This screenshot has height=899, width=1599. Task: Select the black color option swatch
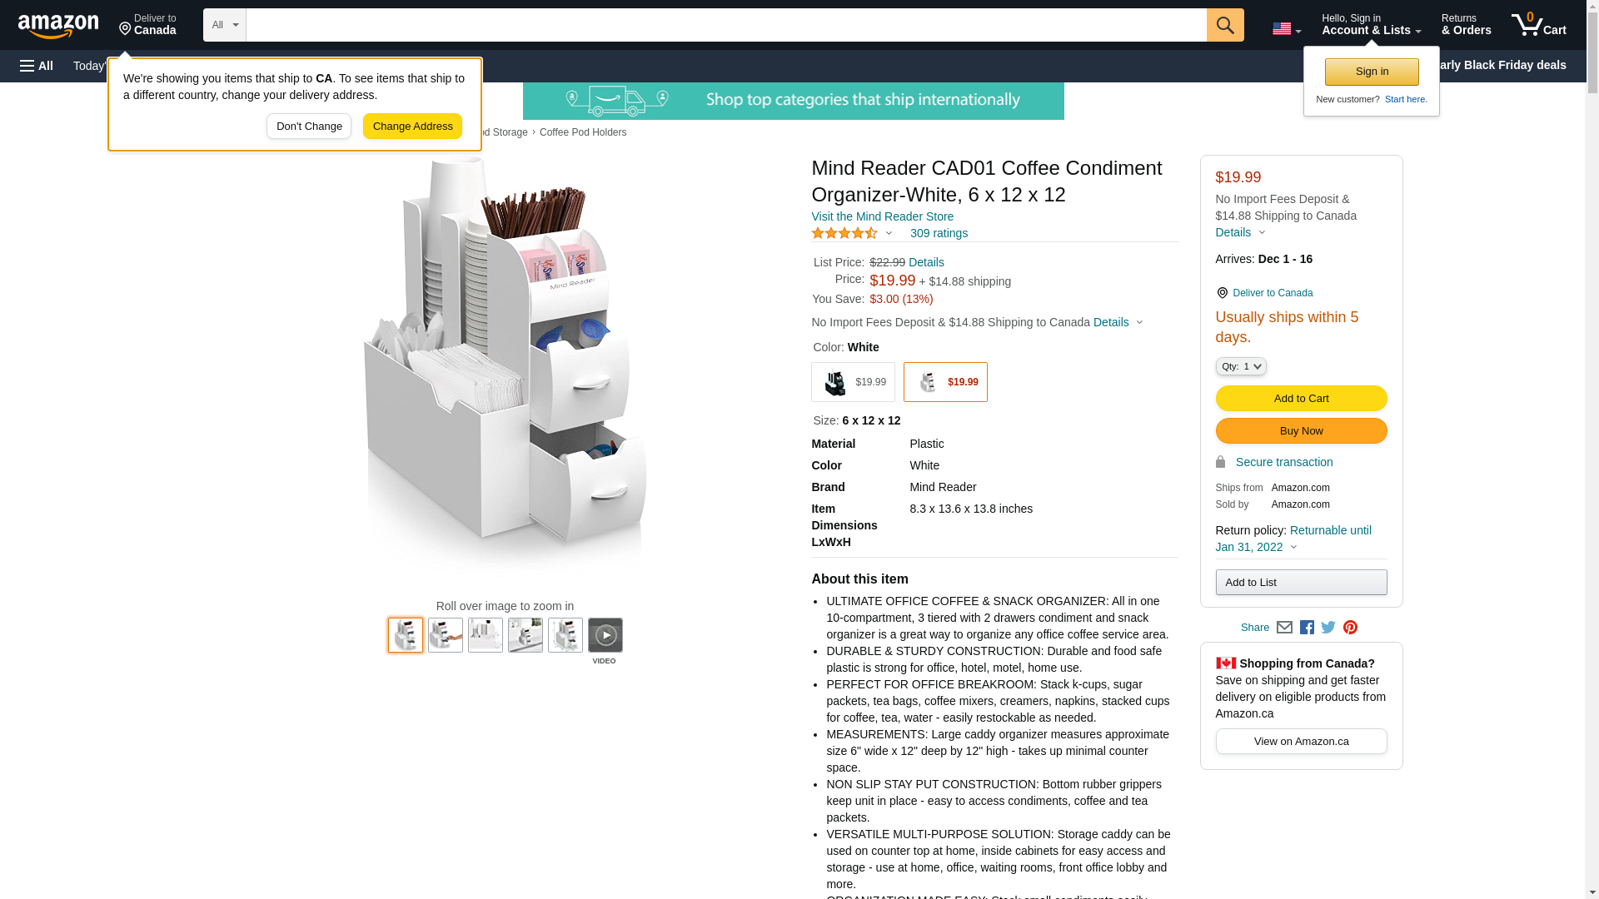click(x=854, y=382)
